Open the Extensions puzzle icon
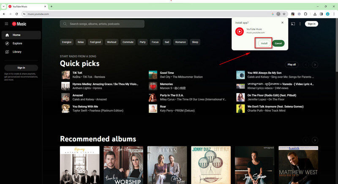The height and width of the screenshot is (184, 338). (305, 14)
